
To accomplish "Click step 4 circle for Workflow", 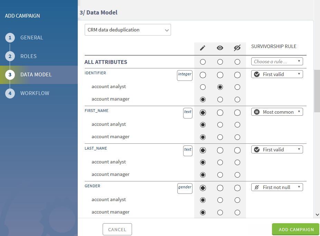I will coord(10,93).
